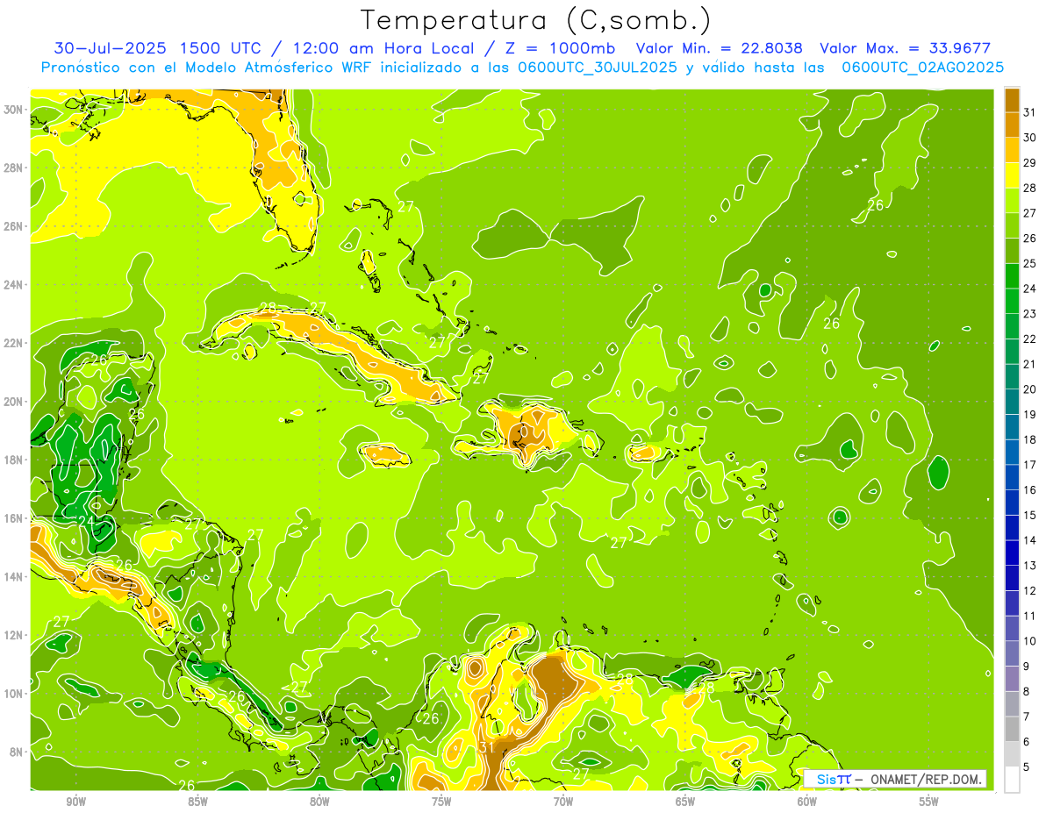Click the valid-until time "0600UTC_02AGO2025"

(x=923, y=67)
